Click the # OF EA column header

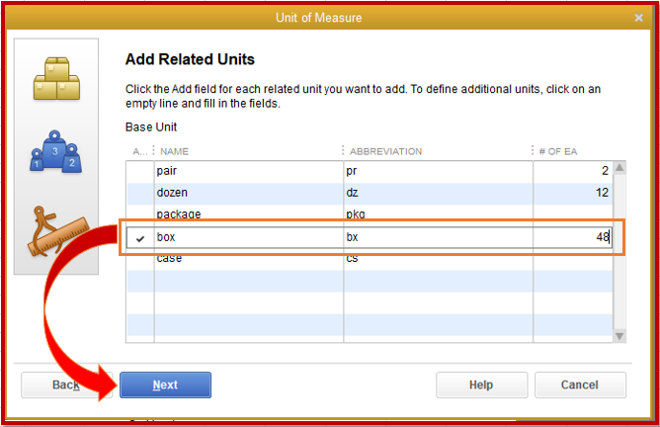(557, 151)
